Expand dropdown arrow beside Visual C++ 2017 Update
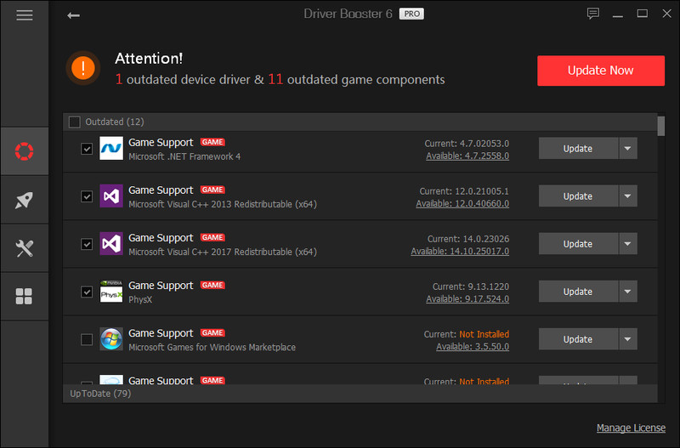Image resolution: width=680 pixels, height=448 pixels. coord(627,244)
